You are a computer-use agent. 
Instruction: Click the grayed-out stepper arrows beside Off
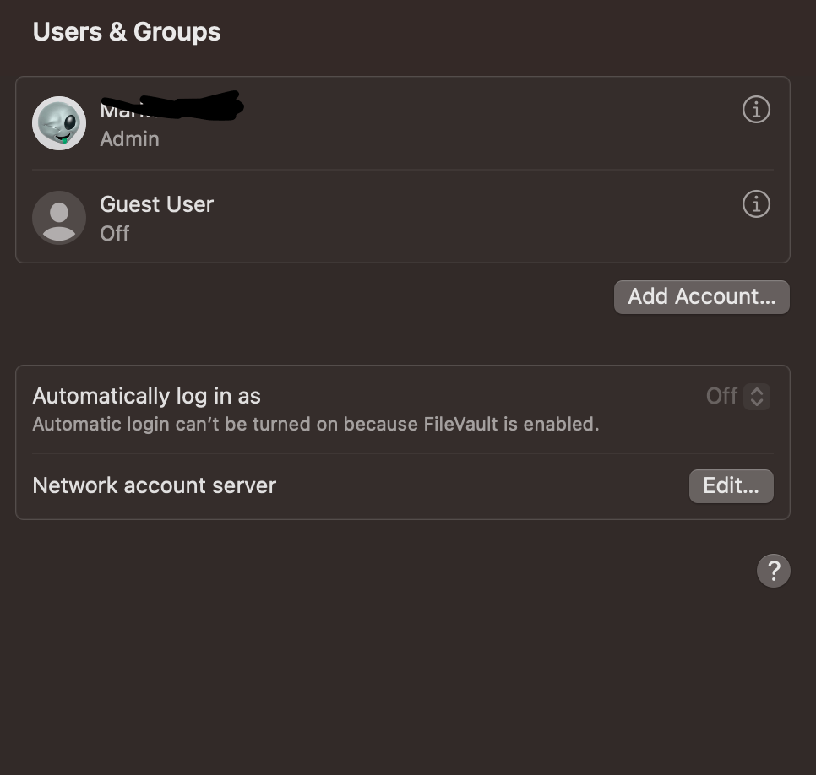(x=758, y=396)
